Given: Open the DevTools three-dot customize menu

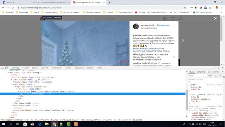Looking at the screenshot, I should pyautogui.click(x=219, y=68).
